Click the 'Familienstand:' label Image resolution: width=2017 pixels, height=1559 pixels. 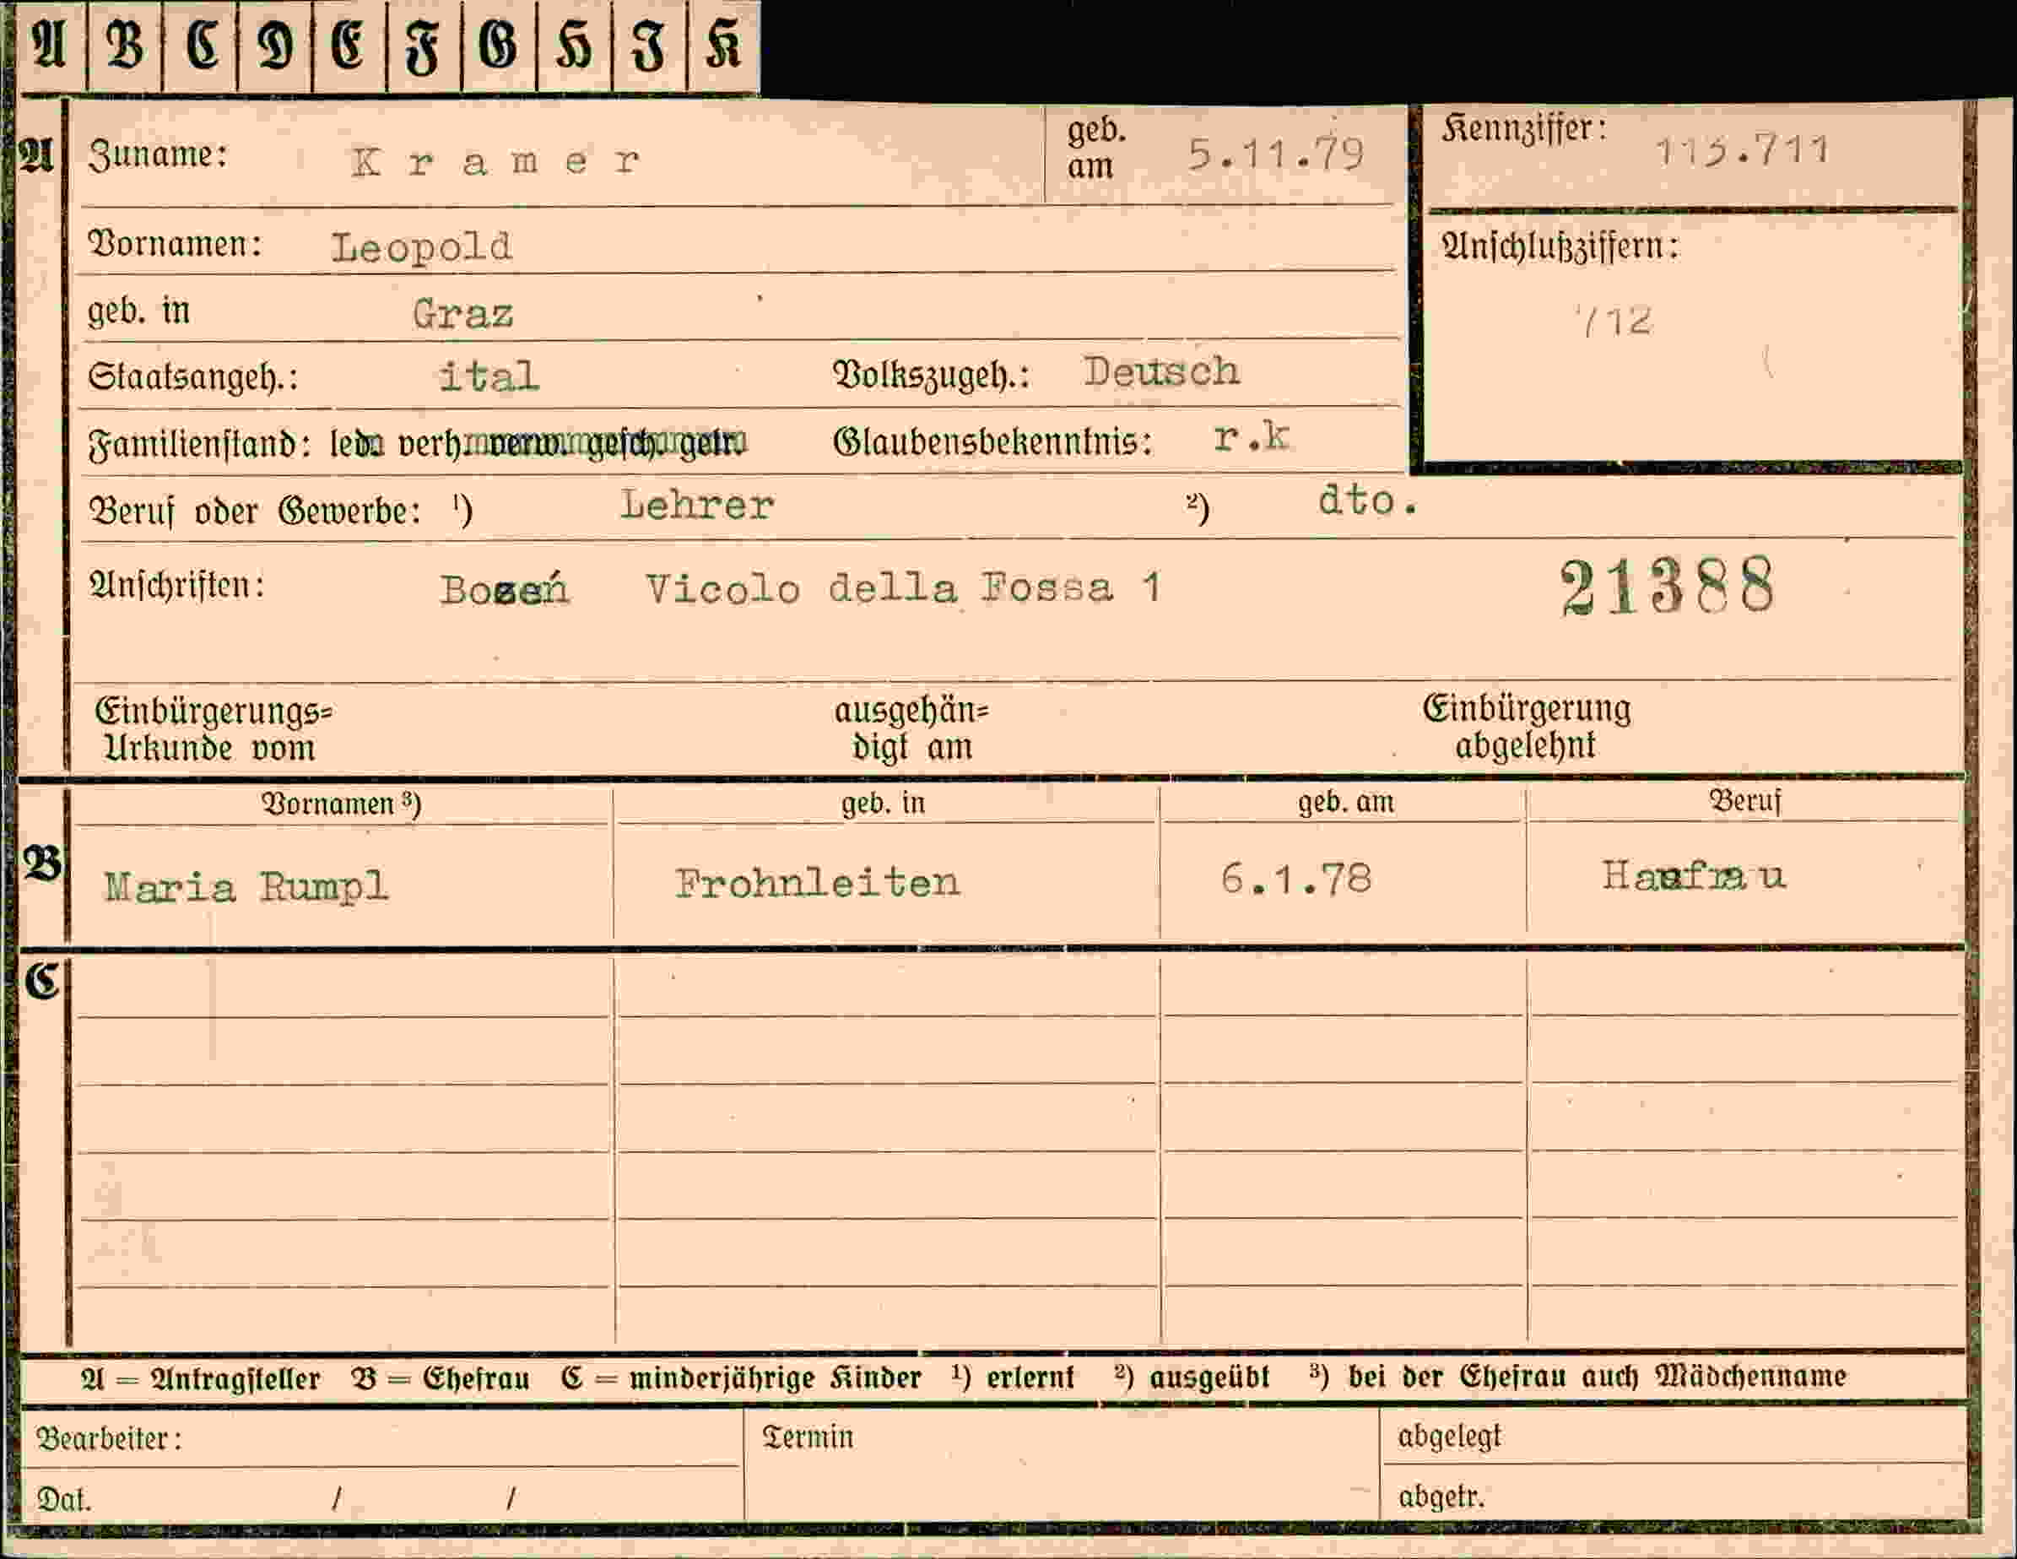[x=198, y=445]
